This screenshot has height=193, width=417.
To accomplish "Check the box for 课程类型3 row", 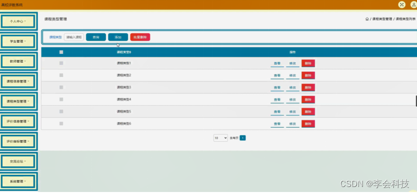I will (x=61, y=87).
